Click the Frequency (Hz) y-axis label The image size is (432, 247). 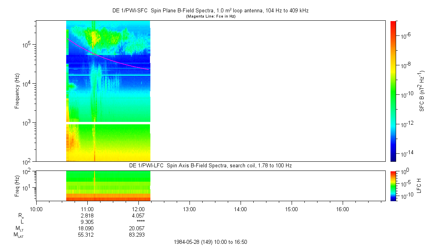coord(18,91)
